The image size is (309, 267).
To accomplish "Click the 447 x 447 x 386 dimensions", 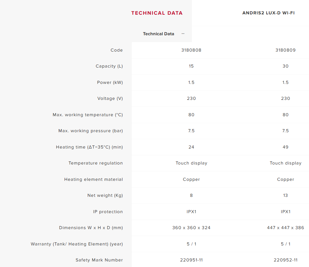I will coord(286,228).
